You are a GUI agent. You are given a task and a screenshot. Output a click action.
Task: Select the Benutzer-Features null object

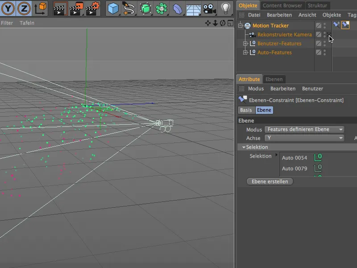279,43
